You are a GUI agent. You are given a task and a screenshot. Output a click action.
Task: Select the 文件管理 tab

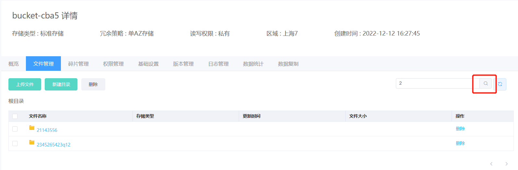click(x=43, y=64)
